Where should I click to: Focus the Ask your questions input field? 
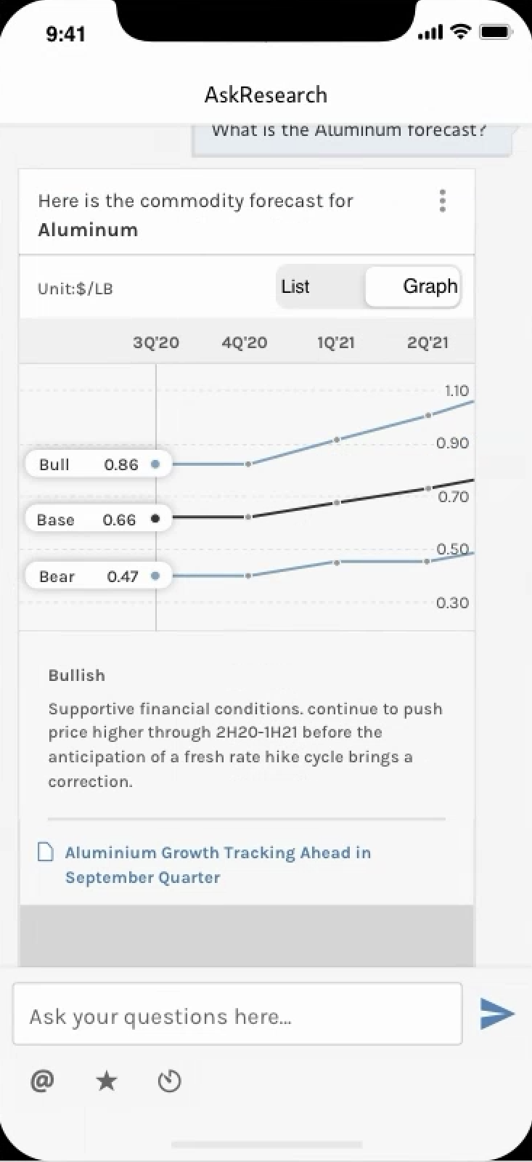[x=237, y=1015]
